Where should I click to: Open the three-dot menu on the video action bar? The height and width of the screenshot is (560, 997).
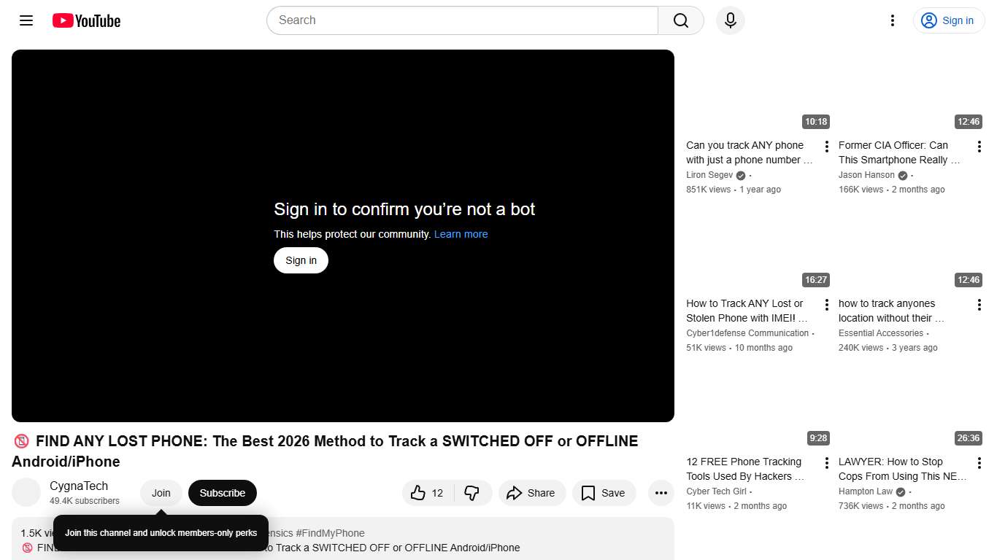661,493
